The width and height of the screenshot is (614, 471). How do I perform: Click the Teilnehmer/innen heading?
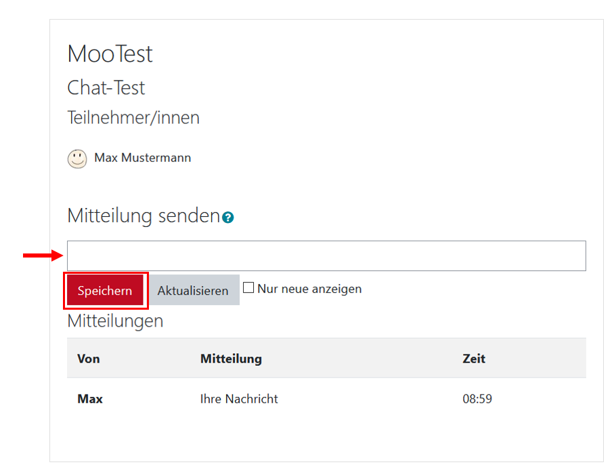coord(133,117)
